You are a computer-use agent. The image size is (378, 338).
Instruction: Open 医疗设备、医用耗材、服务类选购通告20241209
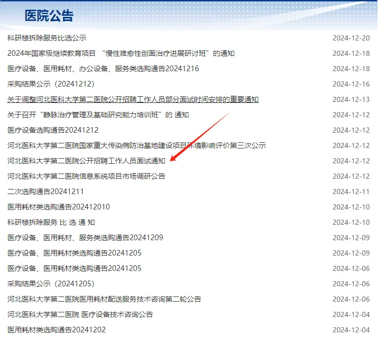pyautogui.click(x=85, y=238)
